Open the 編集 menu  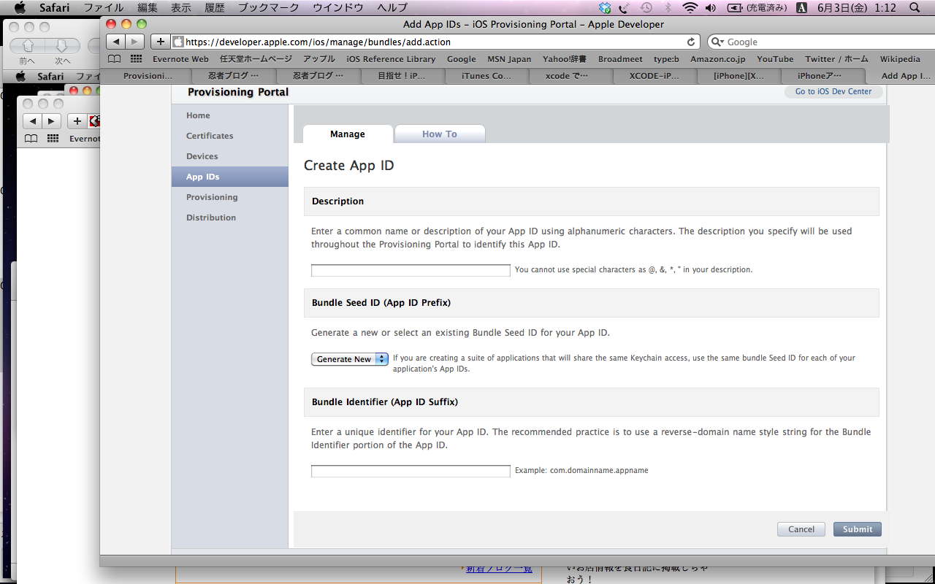(148, 7)
